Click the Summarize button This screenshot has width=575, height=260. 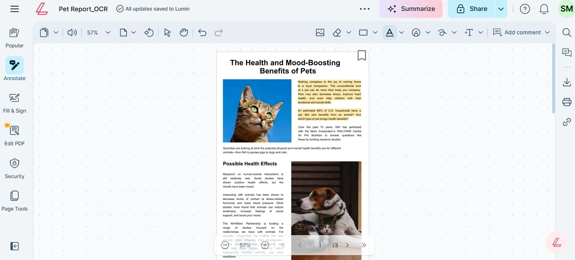click(410, 8)
